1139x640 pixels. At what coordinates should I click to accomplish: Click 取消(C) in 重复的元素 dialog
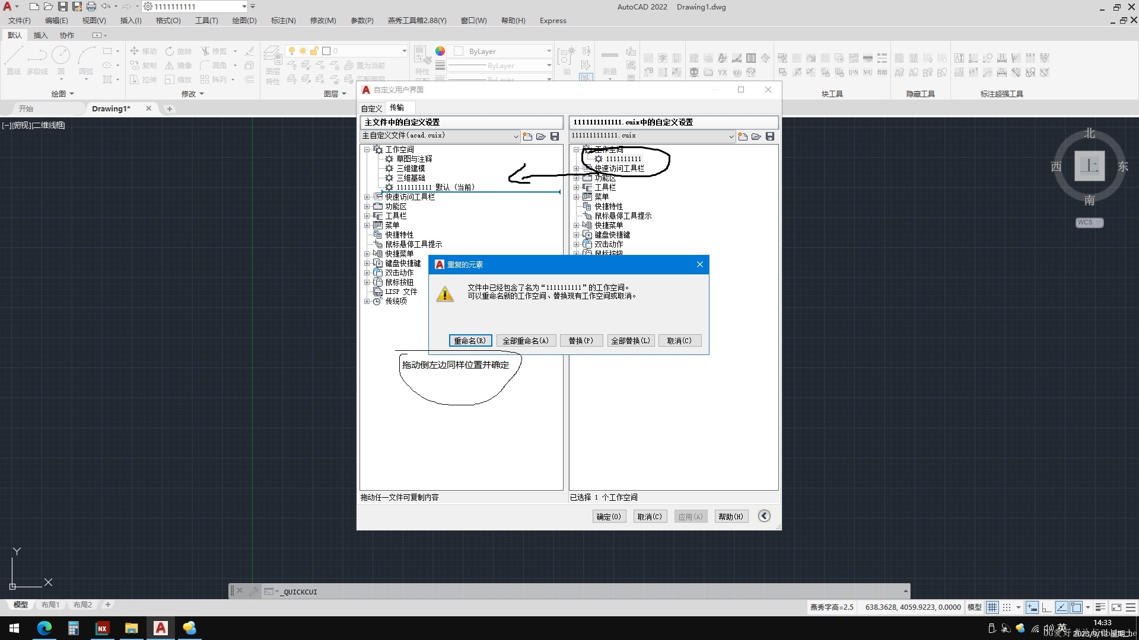[x=679, y=341]
